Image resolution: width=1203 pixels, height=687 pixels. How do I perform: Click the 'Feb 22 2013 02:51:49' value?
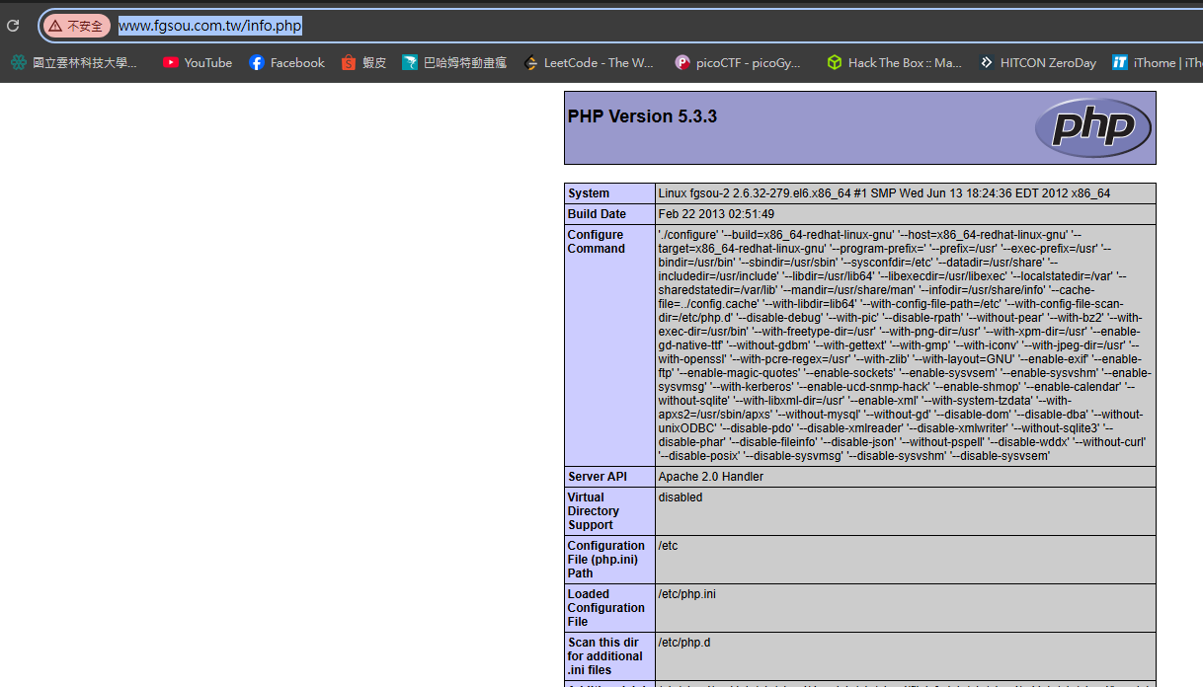coord(716,214)
